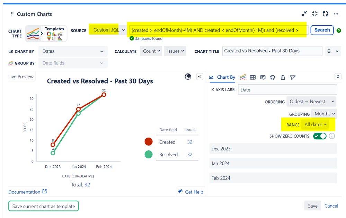The image size is (346, 218).
Task: Click the Feb 2024 data point labeled 32
Action: [104, 95]
